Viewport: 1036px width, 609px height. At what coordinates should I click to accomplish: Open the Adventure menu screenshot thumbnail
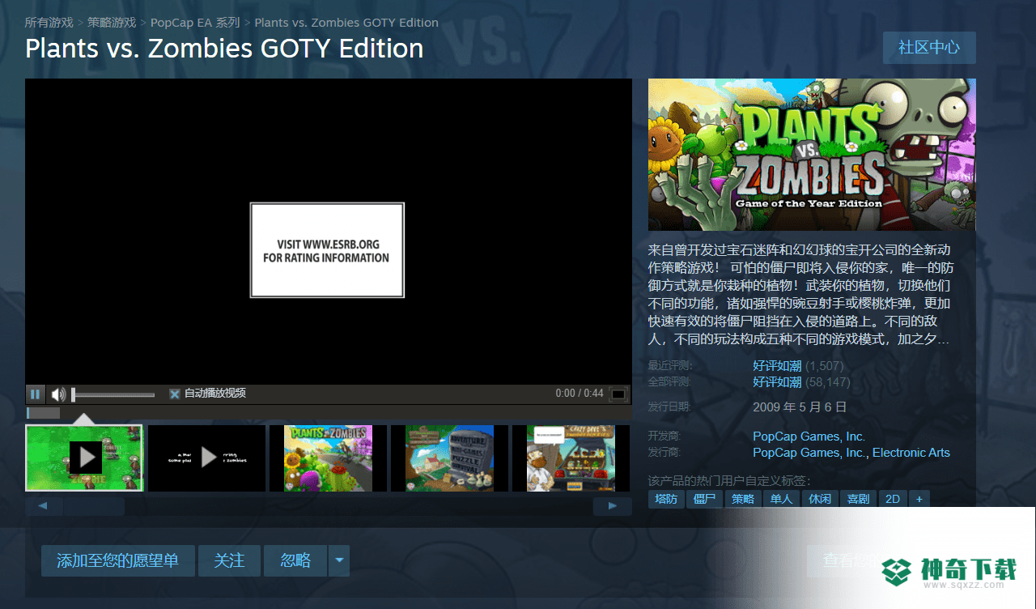[x=449, y=458]
